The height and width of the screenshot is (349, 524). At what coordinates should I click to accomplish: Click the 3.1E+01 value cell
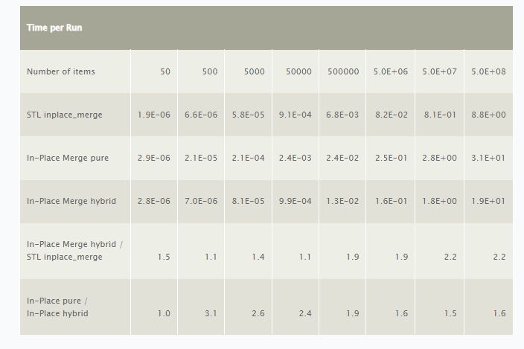(488, 158)
